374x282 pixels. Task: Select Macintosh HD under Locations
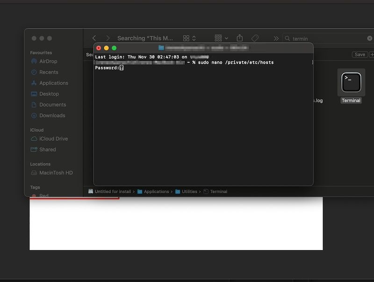click(x=56, y=173)
